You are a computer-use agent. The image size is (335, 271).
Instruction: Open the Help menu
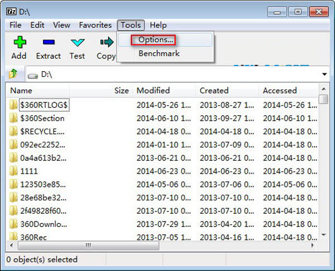pyautogui.click(x=158, y=25)
